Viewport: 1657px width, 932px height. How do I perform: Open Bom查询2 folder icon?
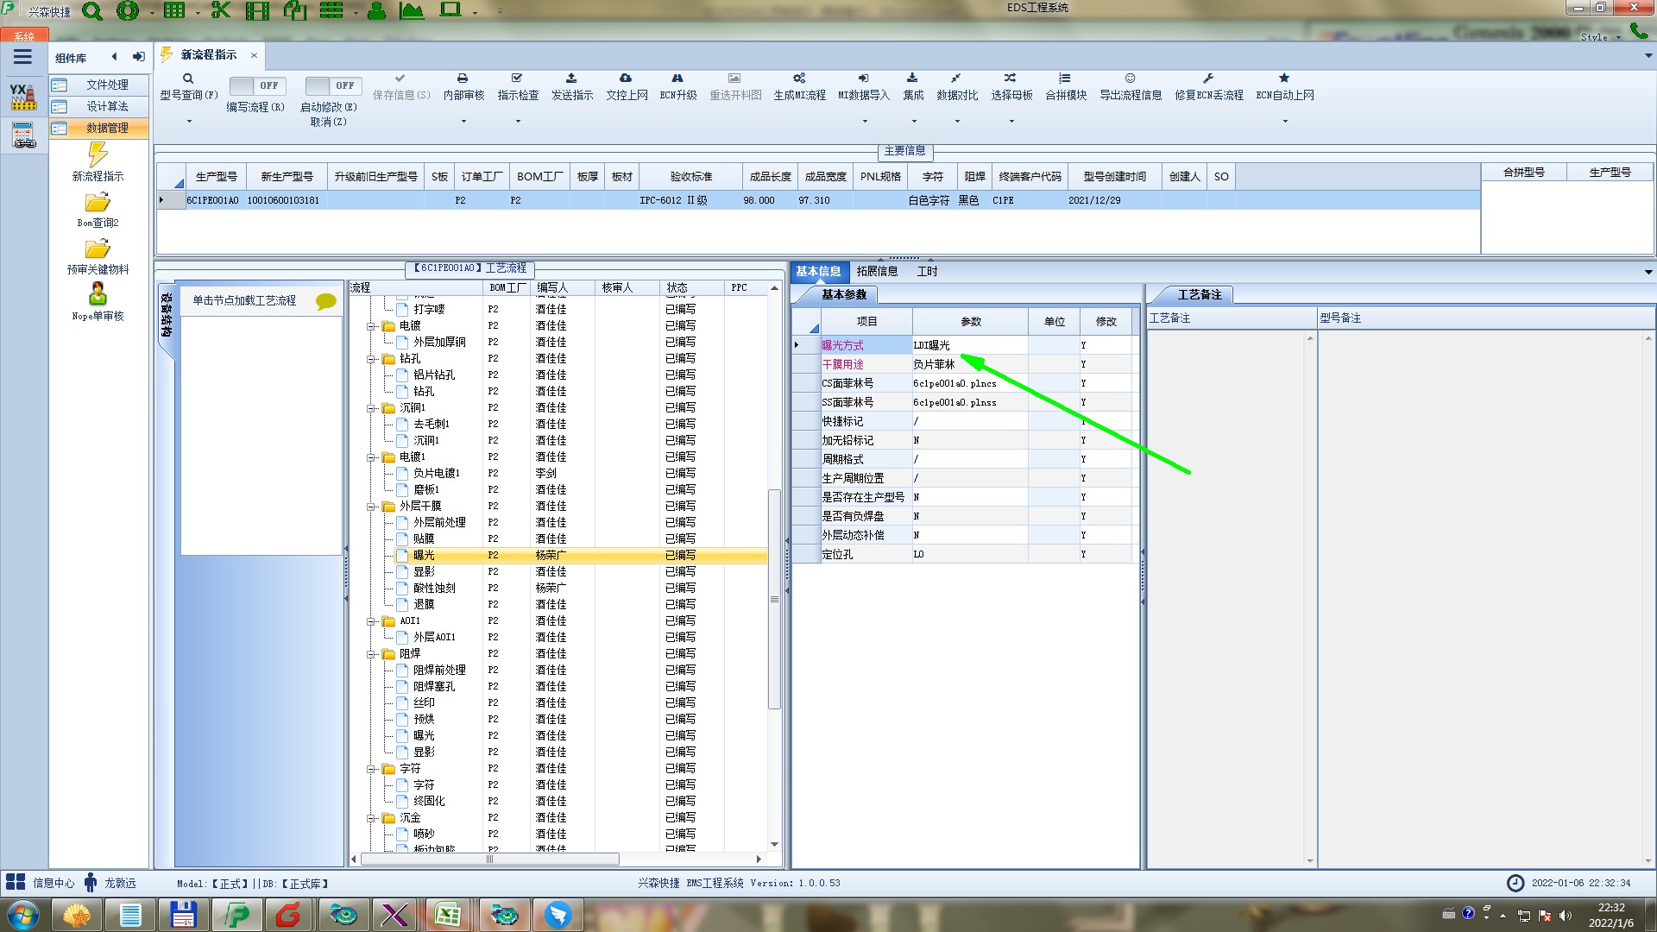[98, 203]
